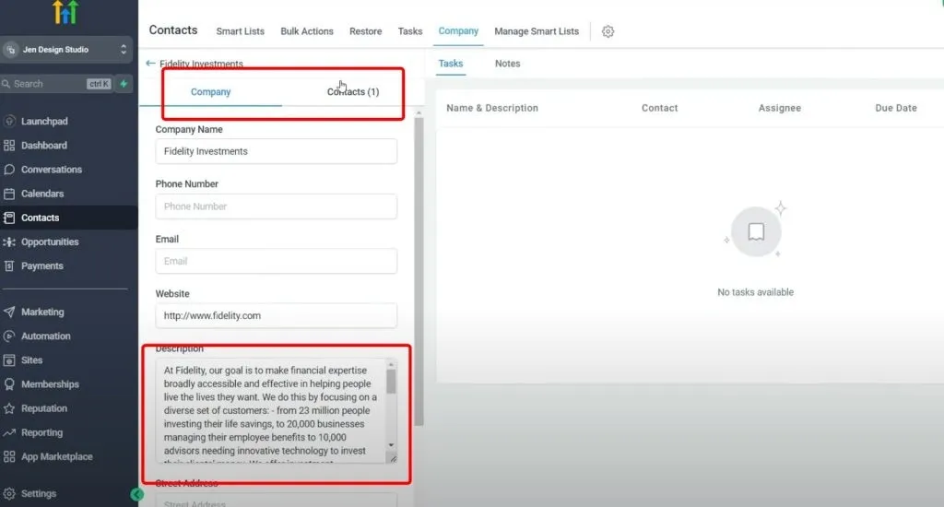Click the No tasks available message
Image resolution: width=944 pixels, height=507 pixels.
point(755,292)
